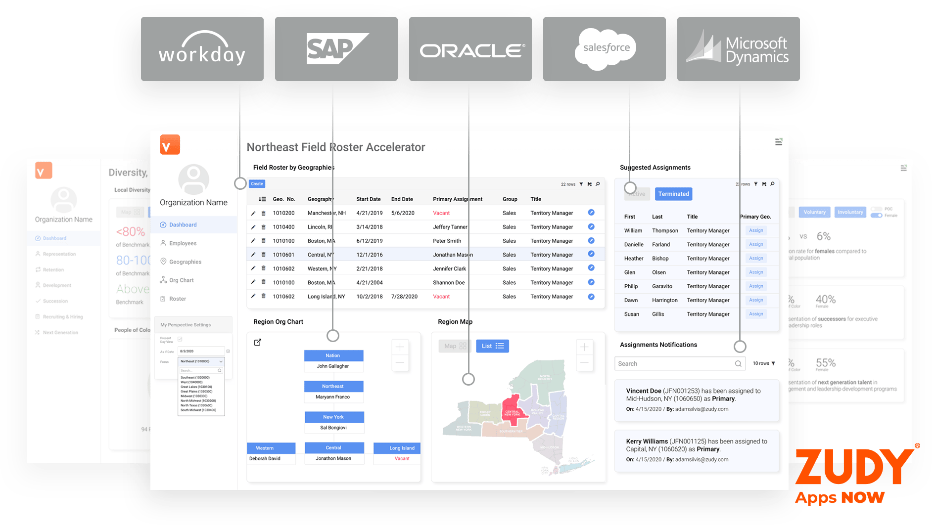Switch the Region Map to Map view
935x529 pixels.
[455, 346]
